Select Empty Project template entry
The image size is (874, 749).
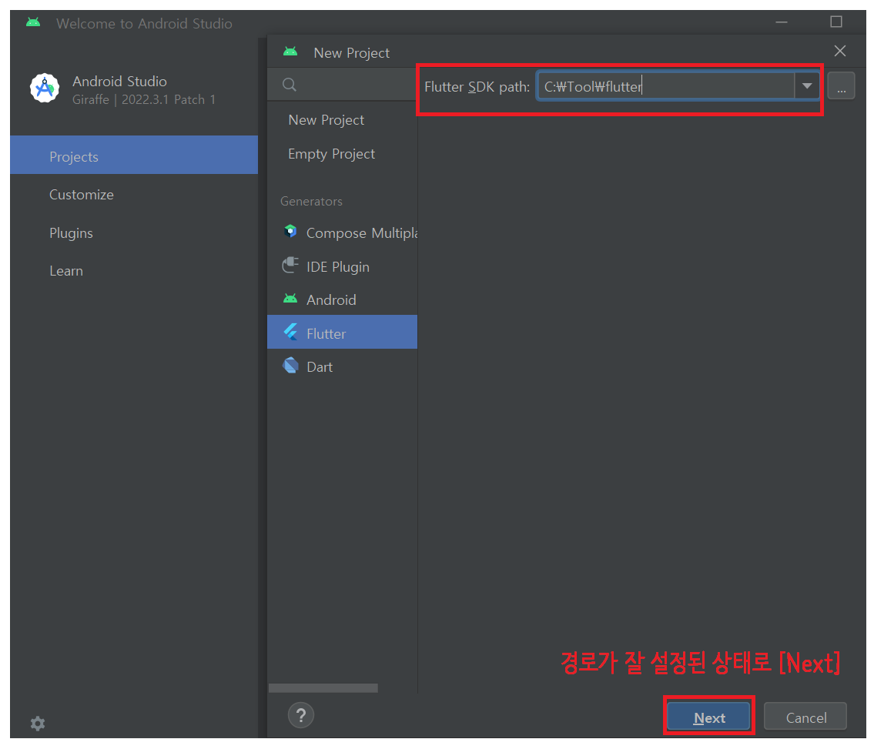[342, 154]
